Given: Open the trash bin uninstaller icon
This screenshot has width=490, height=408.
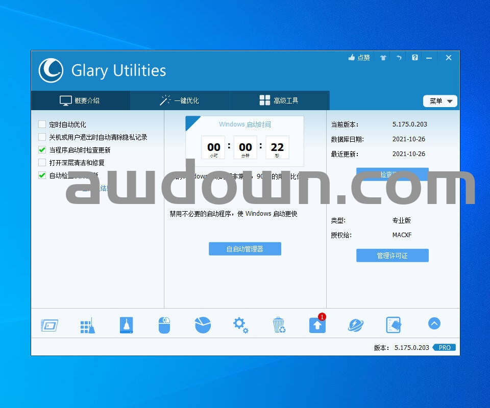Looking at the screenshot, I should pyautogui.click(x=279, y=325).
